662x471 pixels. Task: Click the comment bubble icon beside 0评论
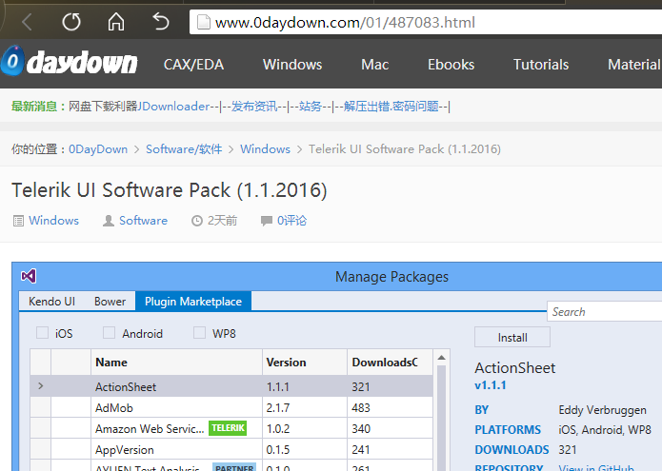(x=267, y=221)
